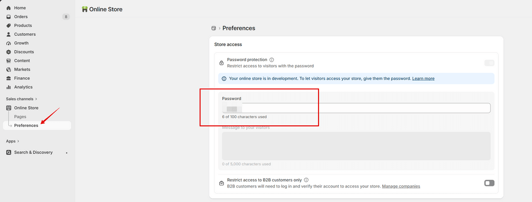Click the Finance bank icon
532x202 pixels.
[9, 78]
